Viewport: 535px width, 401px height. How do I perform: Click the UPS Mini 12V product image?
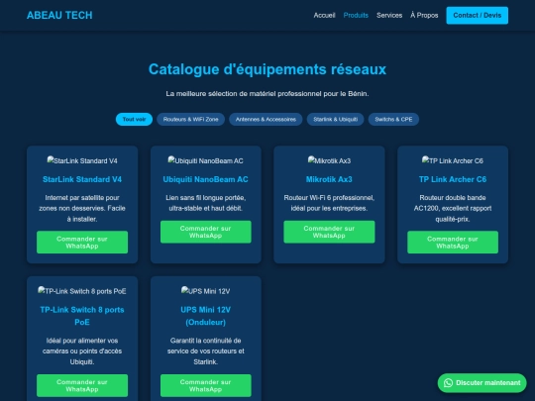pos(206,291)
